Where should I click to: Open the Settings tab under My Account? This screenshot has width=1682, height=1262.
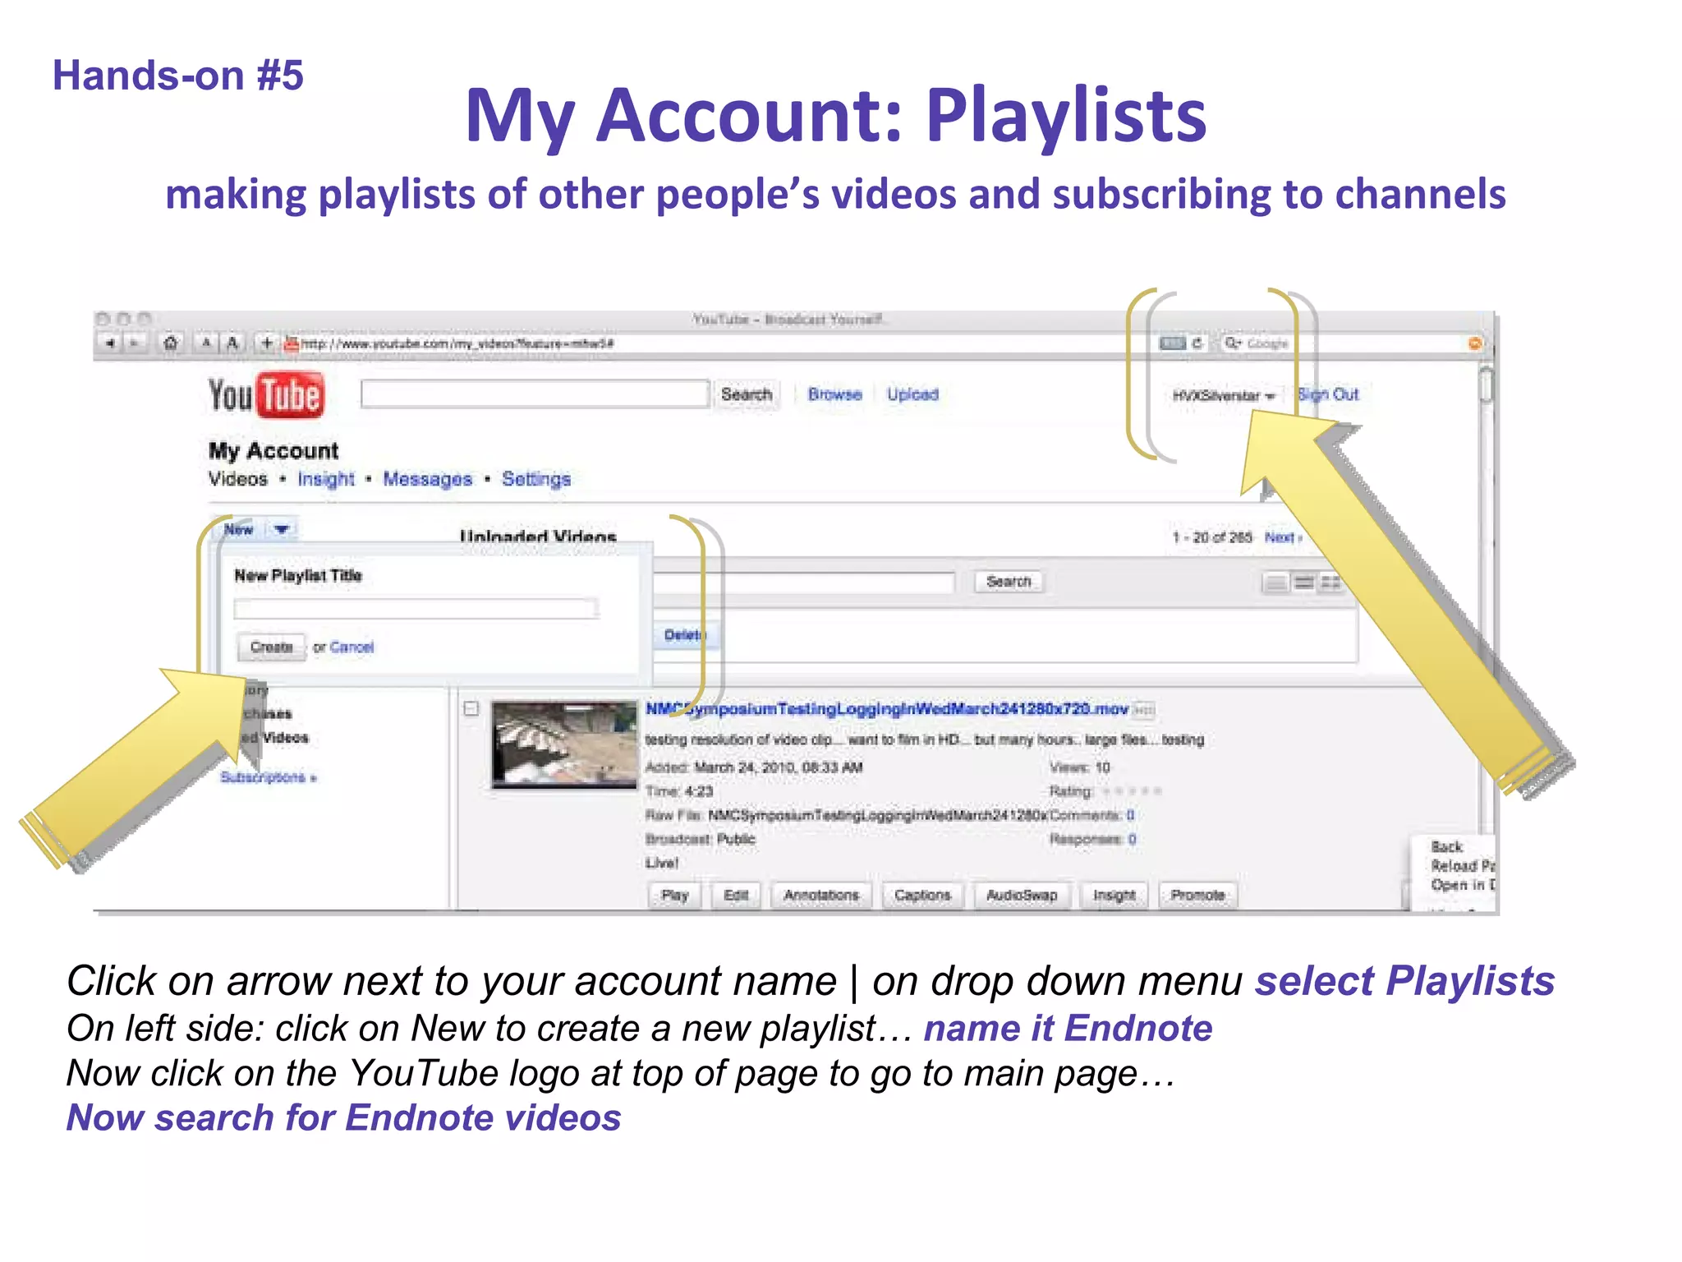pyautogui.click(x=536, y=479)
